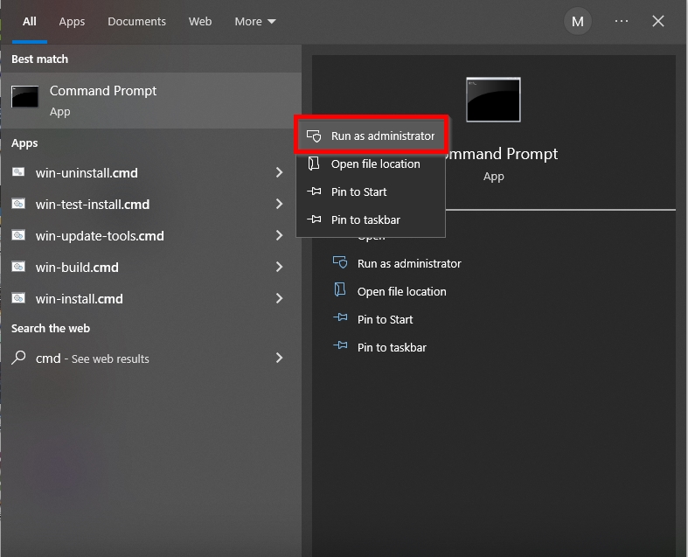Screen dimensions: 688x557
Task: Open the win-install.cmd search result
Action: pos(79,298)
